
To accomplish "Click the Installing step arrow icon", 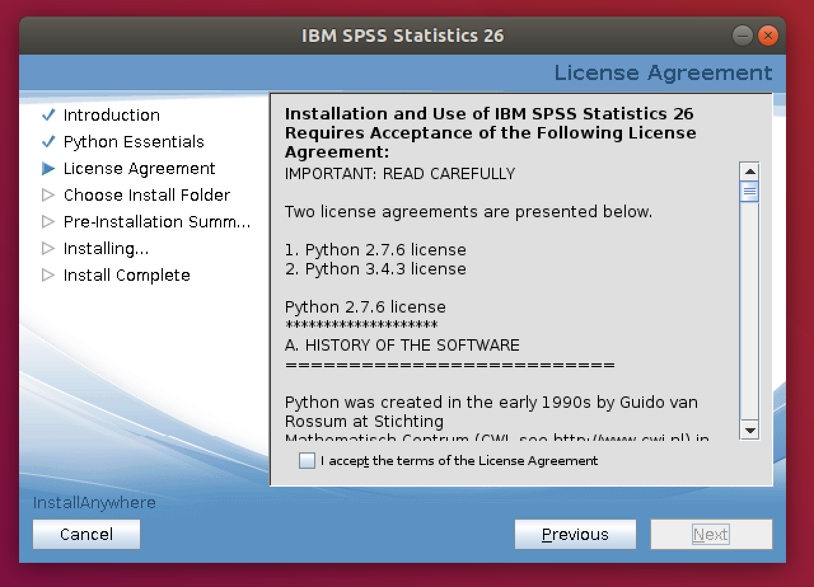I will point(48,248).
